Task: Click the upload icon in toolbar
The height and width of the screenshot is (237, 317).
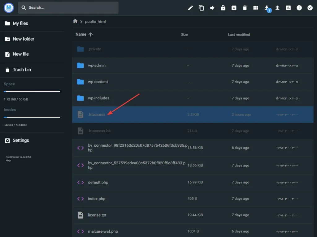Action: pos(277,8)
